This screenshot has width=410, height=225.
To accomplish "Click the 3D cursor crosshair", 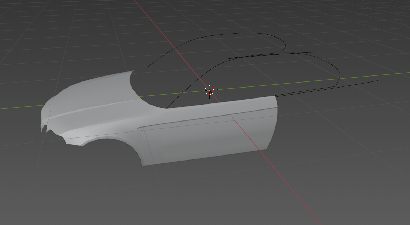I will [x=210, y=90].
